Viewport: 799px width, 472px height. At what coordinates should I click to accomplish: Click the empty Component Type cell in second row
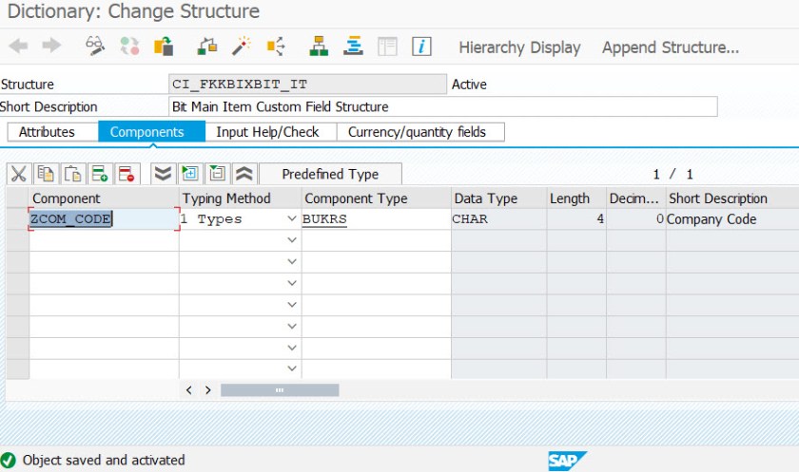tap(376, 240)
